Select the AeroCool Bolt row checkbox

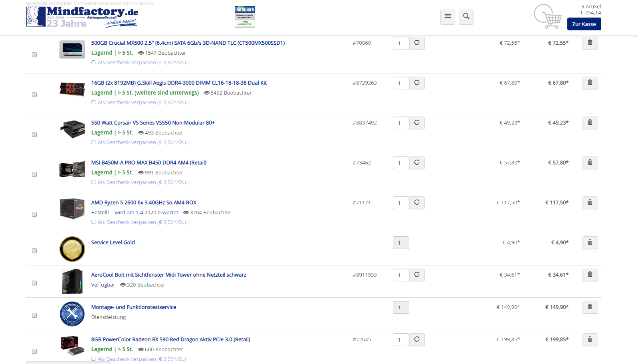point(34,283)
